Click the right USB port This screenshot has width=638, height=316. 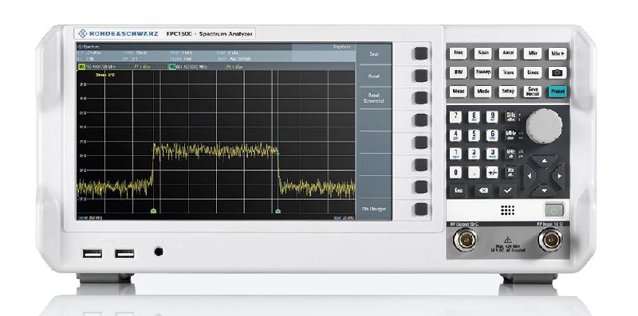[x=124, y=254]
